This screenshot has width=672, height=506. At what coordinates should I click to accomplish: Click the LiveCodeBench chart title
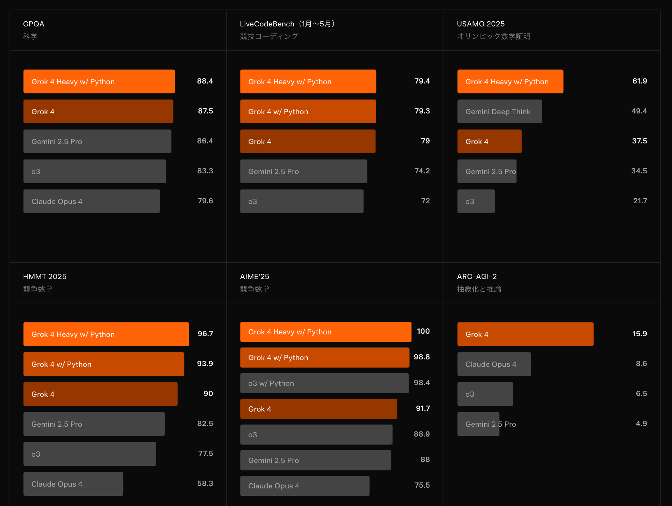[287, 24]
